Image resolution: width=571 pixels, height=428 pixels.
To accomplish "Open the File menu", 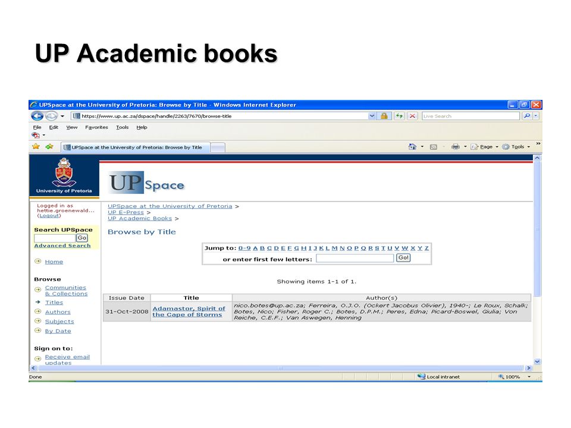I will pos(37,127).
